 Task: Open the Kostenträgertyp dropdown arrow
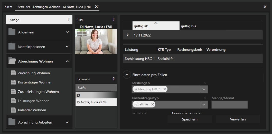point(204,105)
